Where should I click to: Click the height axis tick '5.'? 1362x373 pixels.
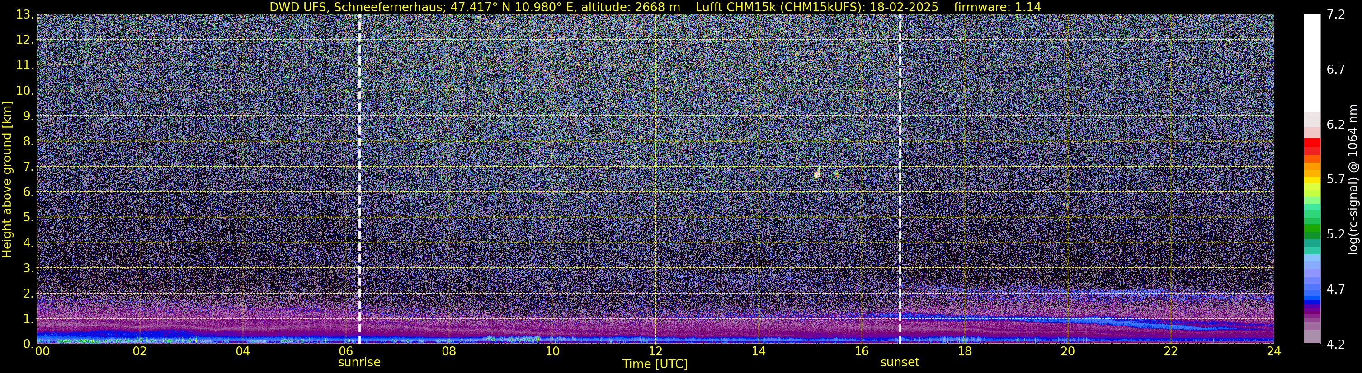click(x=28, y=218)
